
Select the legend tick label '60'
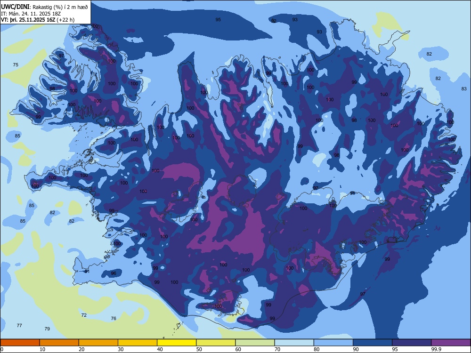click(238, 349)
